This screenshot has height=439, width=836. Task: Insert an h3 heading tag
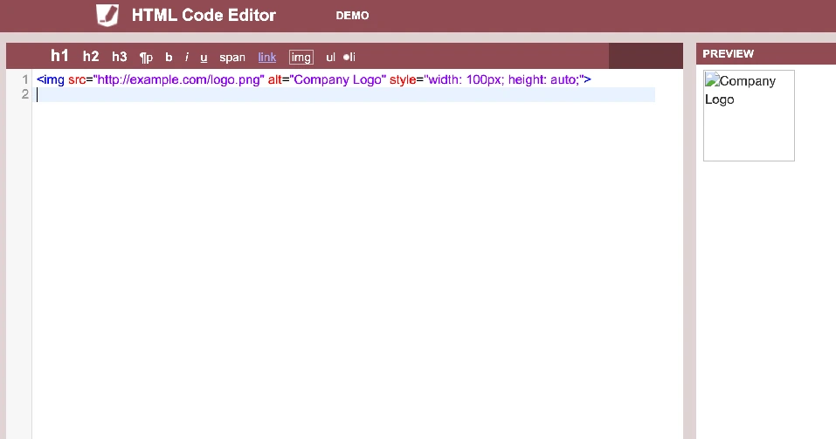120,57
